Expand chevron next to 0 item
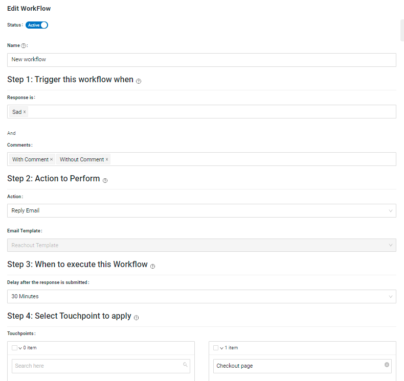The height and width of the screenshot is (381, 404). pyautogui.click(x=20, y=348)
